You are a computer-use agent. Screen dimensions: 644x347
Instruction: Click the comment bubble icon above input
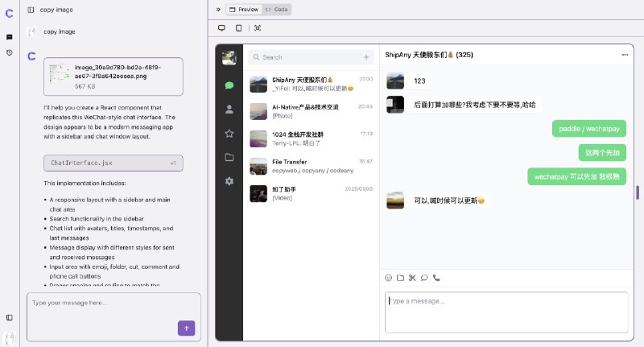click(424, 278)
